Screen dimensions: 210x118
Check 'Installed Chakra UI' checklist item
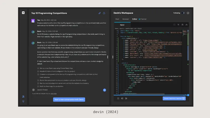(38, 71)
